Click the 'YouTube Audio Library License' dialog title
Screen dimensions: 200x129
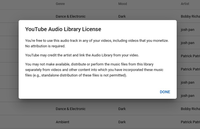63,29
